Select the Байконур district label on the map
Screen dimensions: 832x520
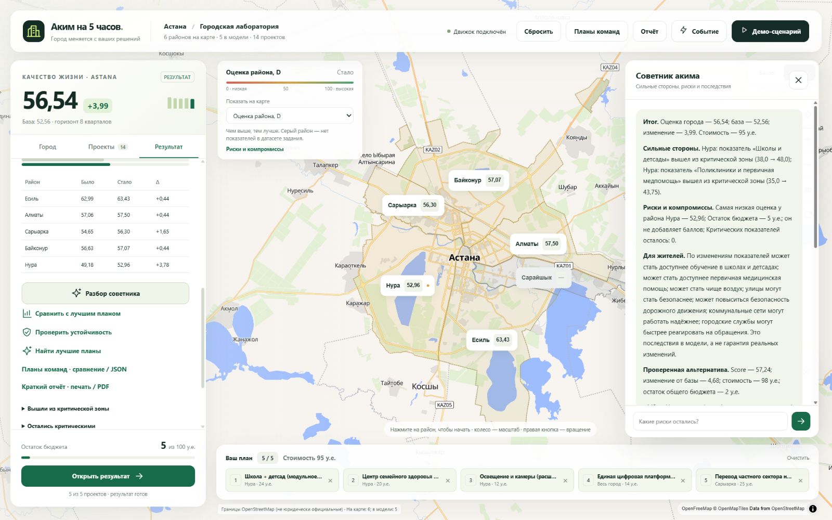click(478, 180)
